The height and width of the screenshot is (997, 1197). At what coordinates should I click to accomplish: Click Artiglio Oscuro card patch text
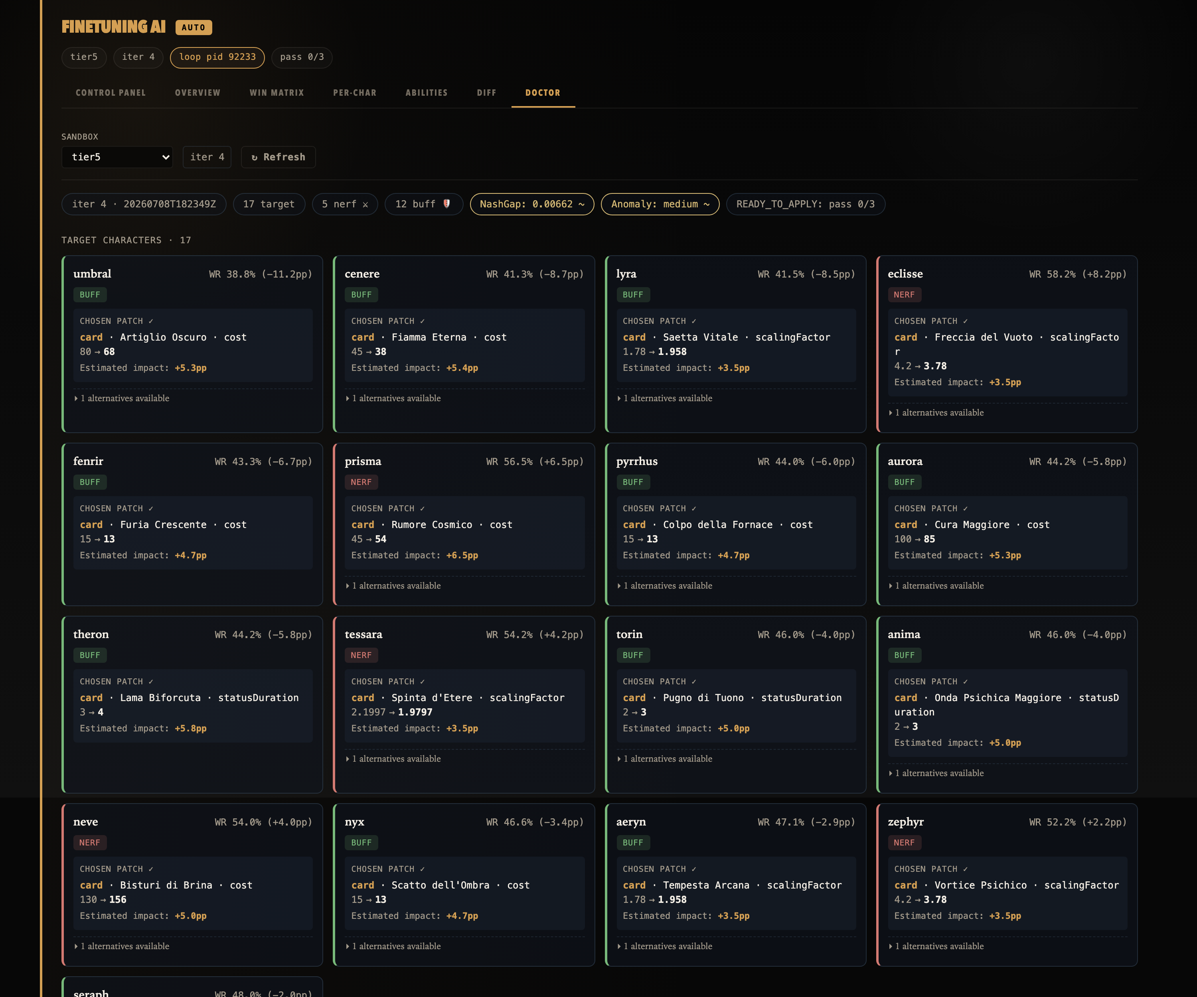pyautogui.click(x=163, y=337)
